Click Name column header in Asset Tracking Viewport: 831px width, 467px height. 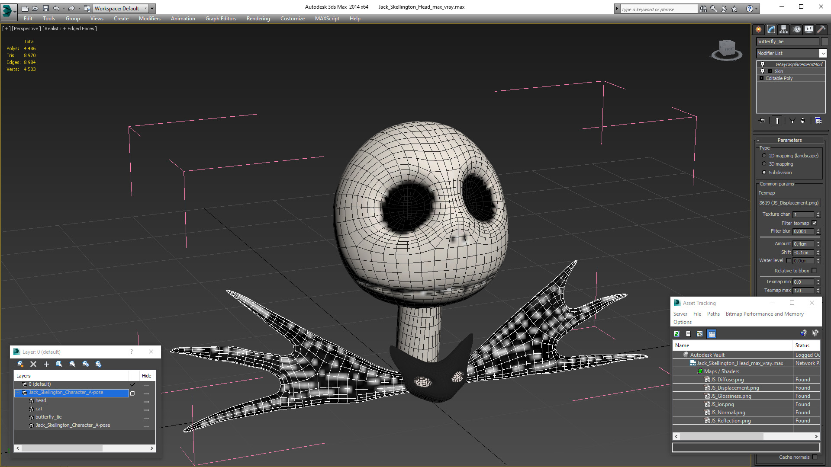pos(732,345)
